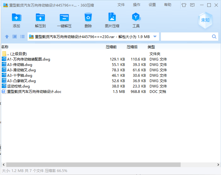Viewport: 221px width, 175px height.
Task: Select file A3-传动轴.dwg
Action: (x=20, y=64)
